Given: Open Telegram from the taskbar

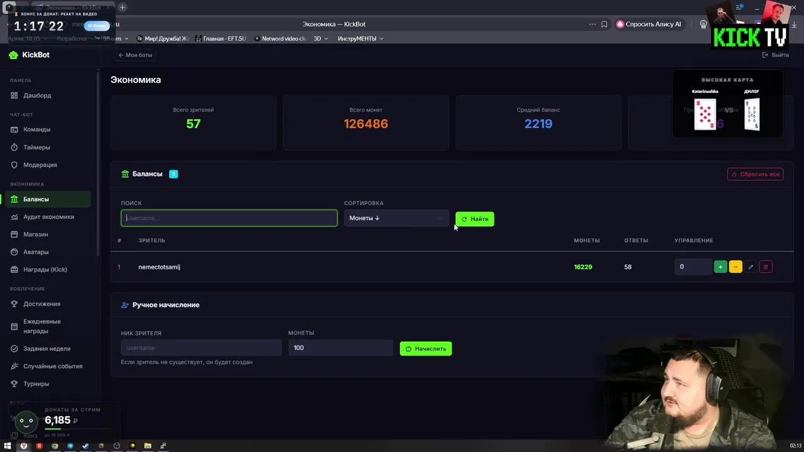Looking at the screenshot, I should click(x=70, y=446).
